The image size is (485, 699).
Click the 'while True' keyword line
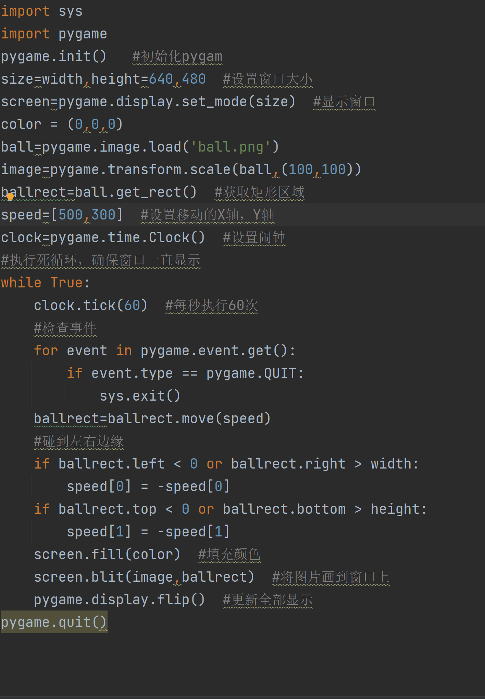point(45,283)
